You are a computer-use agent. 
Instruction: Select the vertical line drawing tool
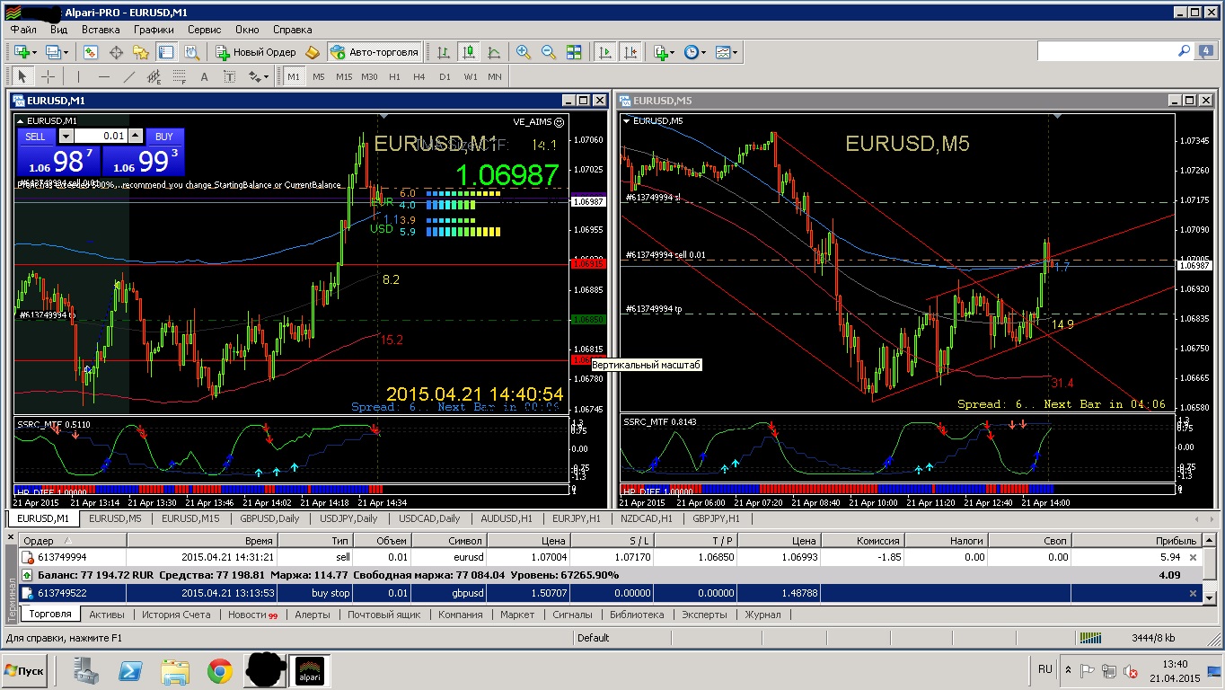[x=78, y=76]
